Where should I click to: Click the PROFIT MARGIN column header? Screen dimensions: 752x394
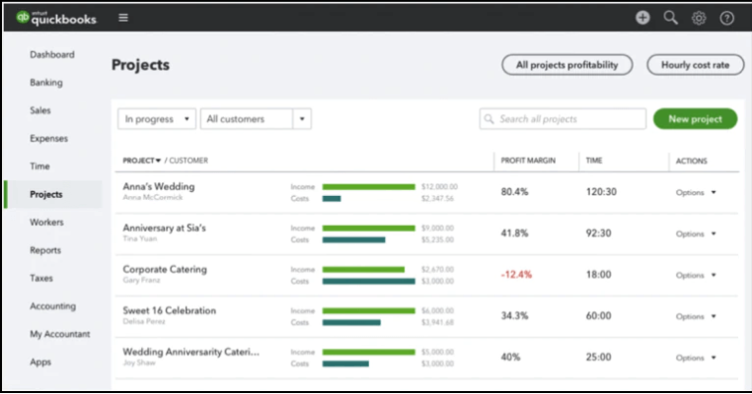point(528,161)
